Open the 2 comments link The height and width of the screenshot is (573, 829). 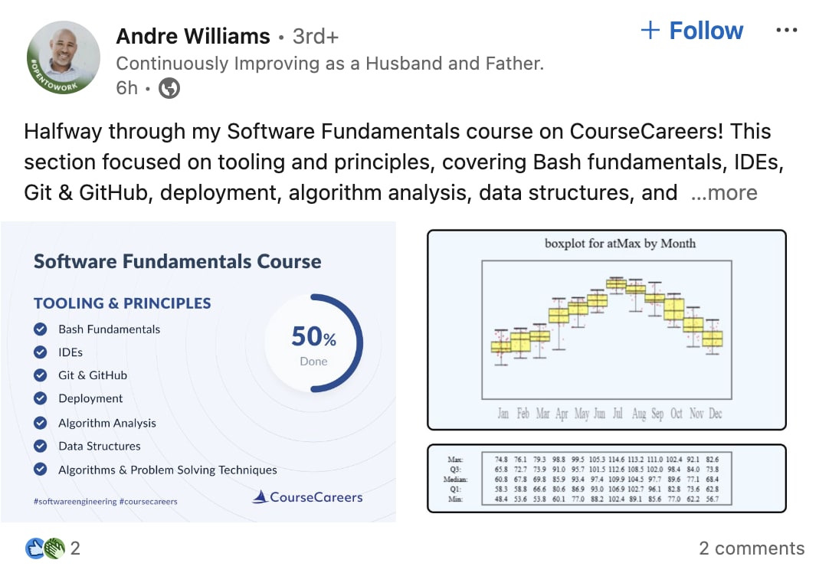[x=752, y=548]
